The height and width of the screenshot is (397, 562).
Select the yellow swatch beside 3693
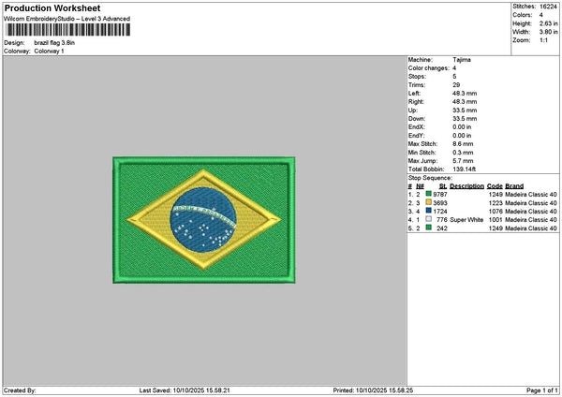click(428, 202)
